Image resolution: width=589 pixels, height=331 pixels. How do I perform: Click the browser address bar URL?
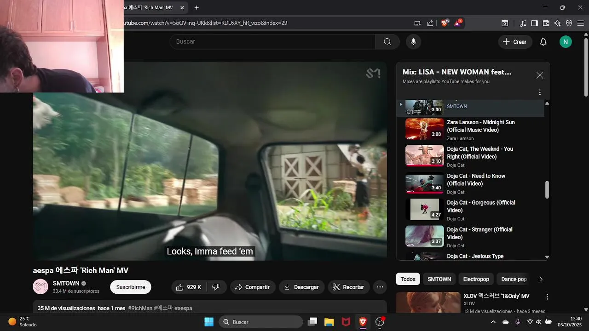point(205,23)
